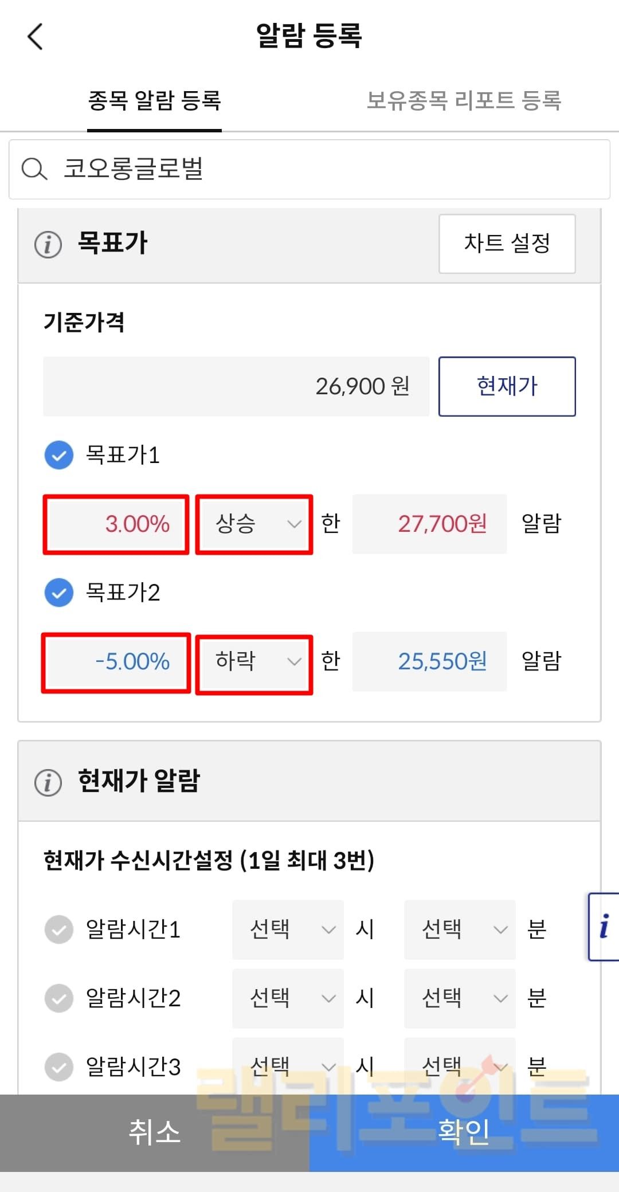Select the 종목 알람 등록 tab
619x1192 pixels.
coord(154,101)
